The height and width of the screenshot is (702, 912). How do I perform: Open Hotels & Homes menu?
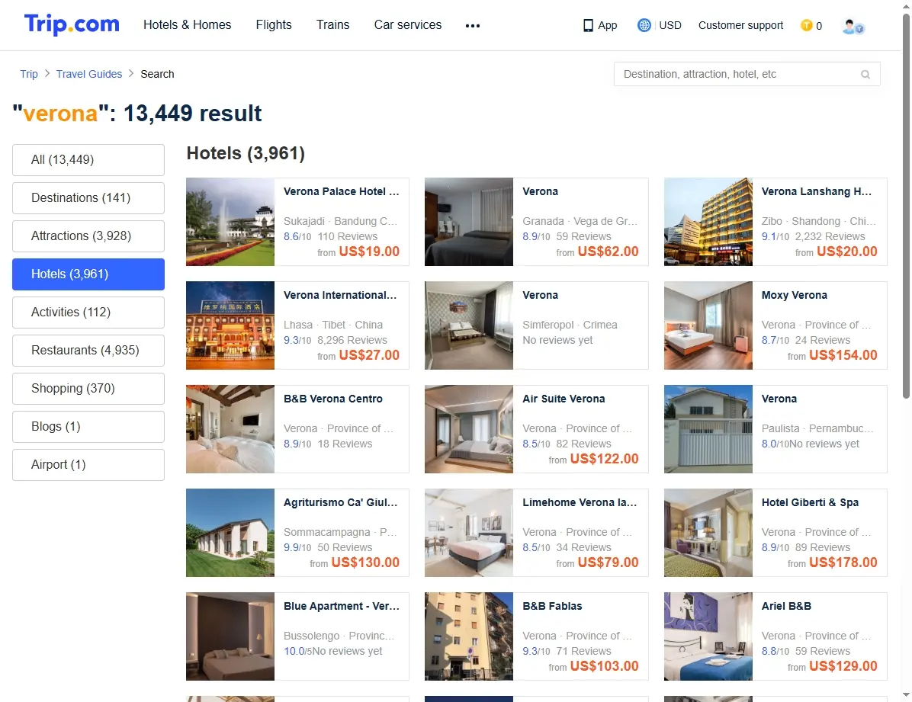tap(188, 24)
